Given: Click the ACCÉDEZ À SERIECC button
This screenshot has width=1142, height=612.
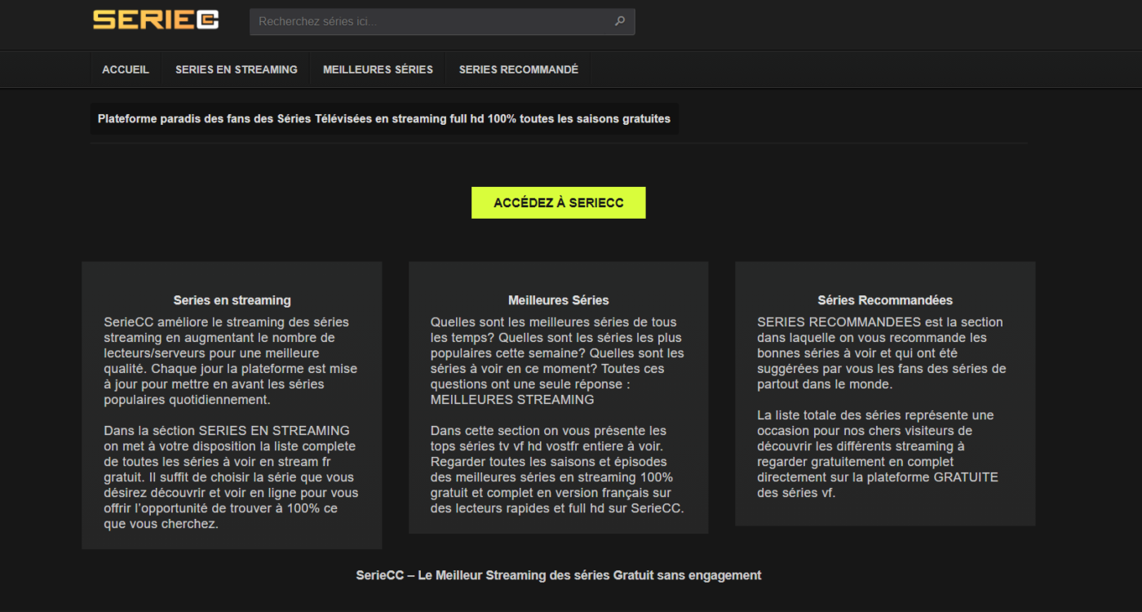Looking at the screenshot, I should [x=559, y=202].
